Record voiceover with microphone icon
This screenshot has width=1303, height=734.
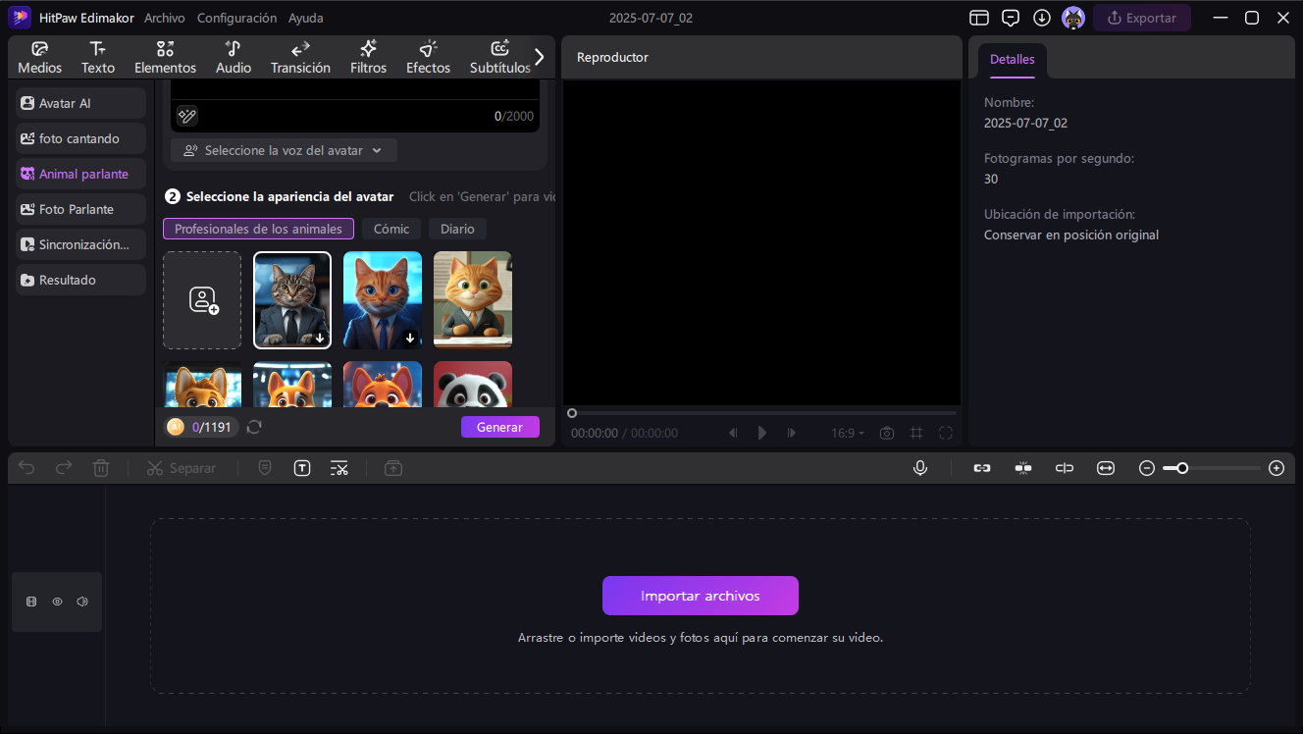coord(920,468)
